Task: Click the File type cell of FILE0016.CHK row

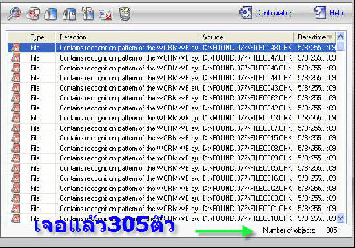Action: (35, 178)
